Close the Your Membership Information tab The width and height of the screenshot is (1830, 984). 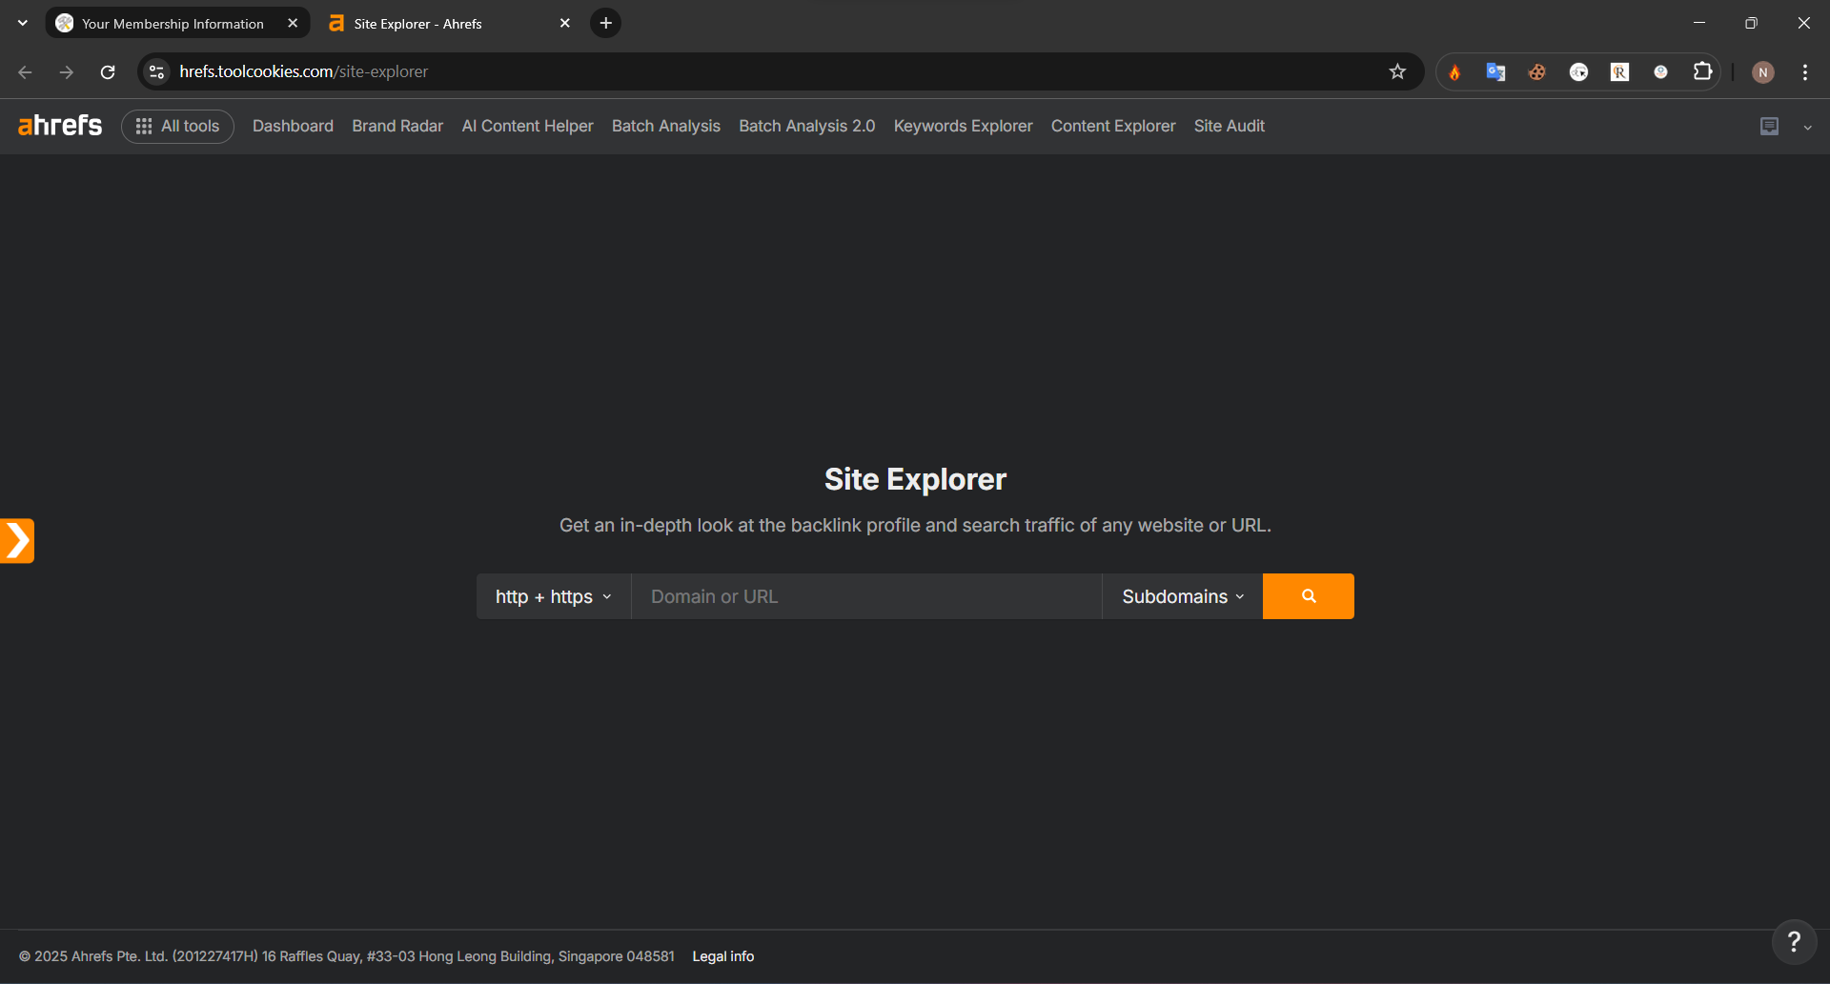coord(293,23)
